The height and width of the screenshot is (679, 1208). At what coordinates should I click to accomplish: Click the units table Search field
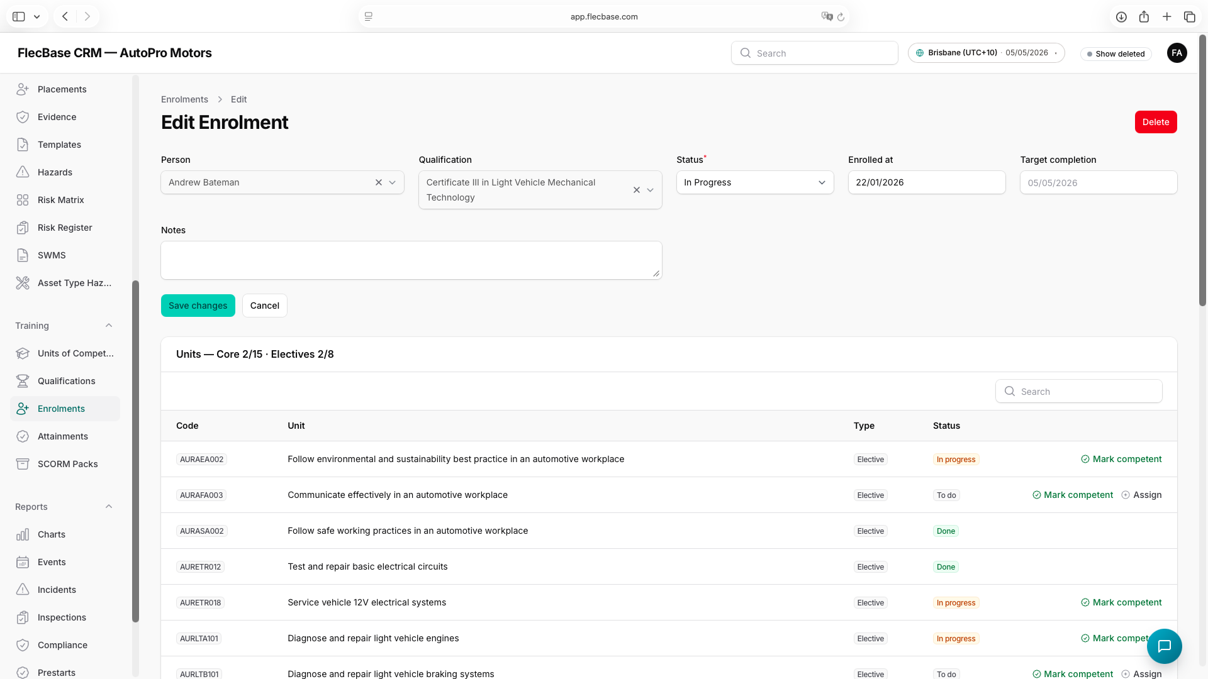(1078, 391)
